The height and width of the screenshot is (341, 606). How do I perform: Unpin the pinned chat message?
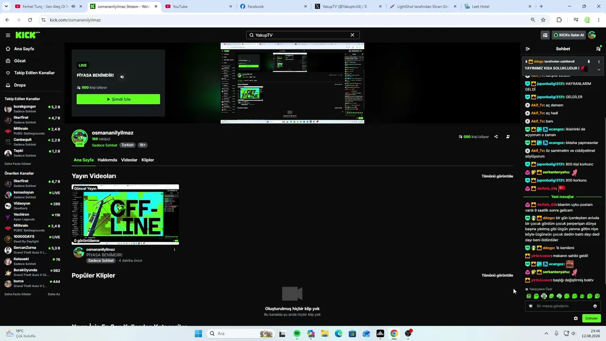[x=589, y=62]
